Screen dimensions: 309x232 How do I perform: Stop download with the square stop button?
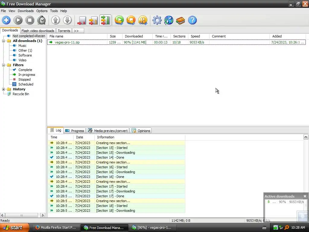click(30, 20)
